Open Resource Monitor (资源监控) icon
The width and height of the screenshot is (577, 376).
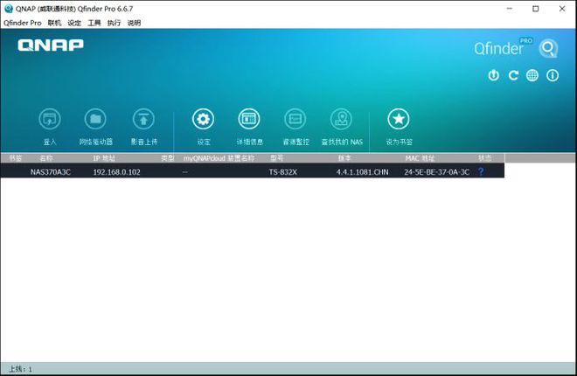click(295, 119)
